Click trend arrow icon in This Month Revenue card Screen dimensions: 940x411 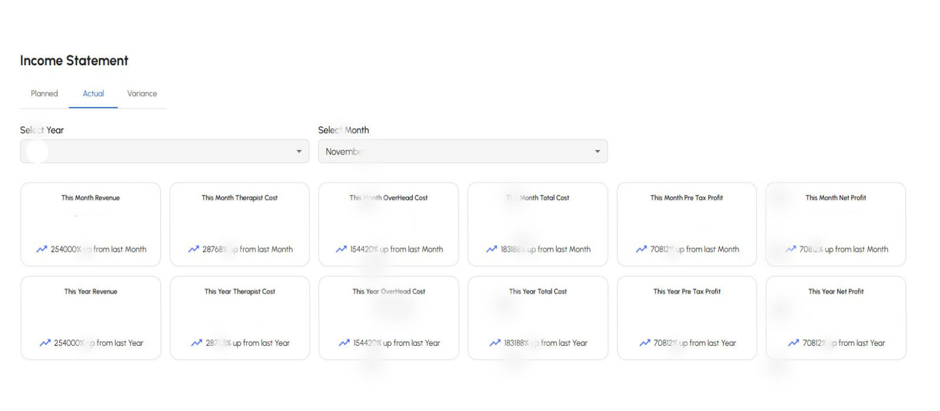[x=42, y=250]
